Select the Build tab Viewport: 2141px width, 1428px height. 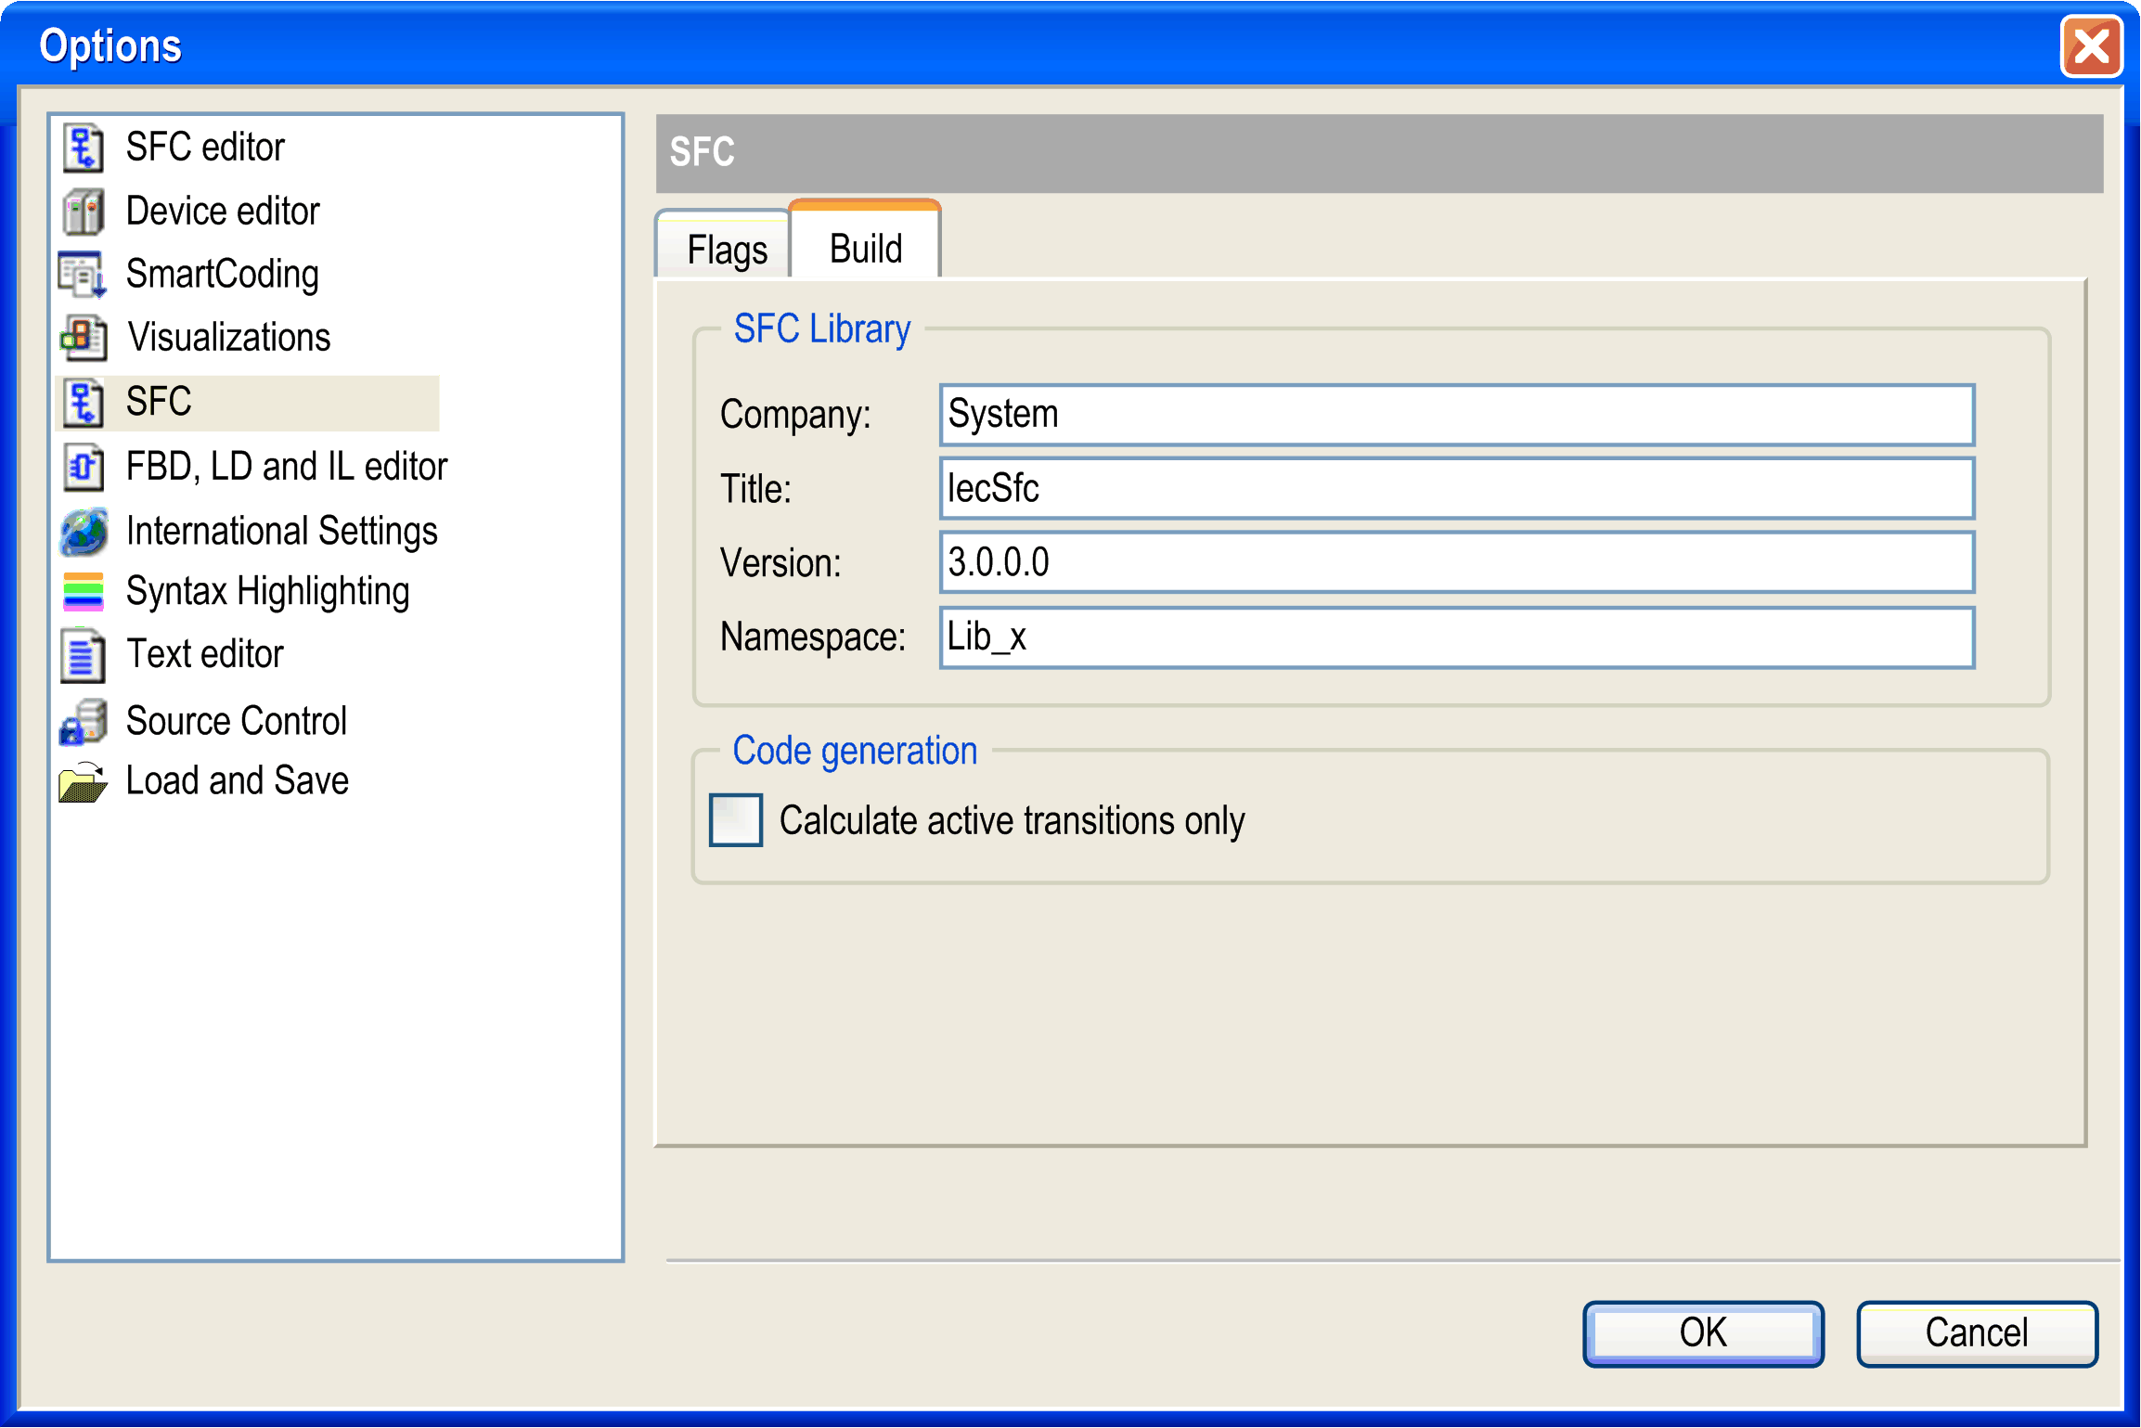pyautogui.click(x=865, y=248)
